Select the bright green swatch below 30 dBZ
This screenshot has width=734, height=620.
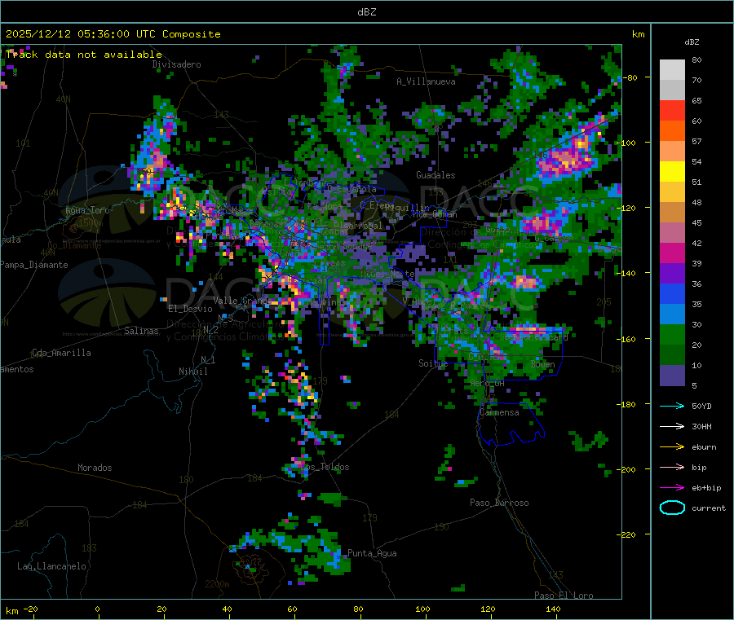[x=672, y=334]
